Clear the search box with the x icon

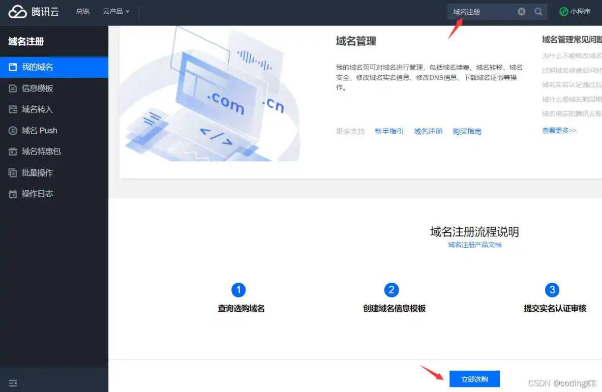point(522,11)
